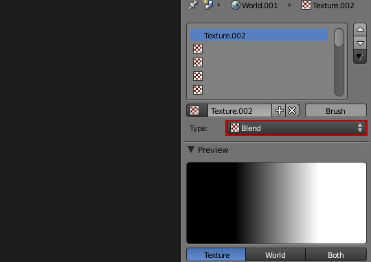Unlink texture with the X button
The image size is (371, 262).
(292, 110)
